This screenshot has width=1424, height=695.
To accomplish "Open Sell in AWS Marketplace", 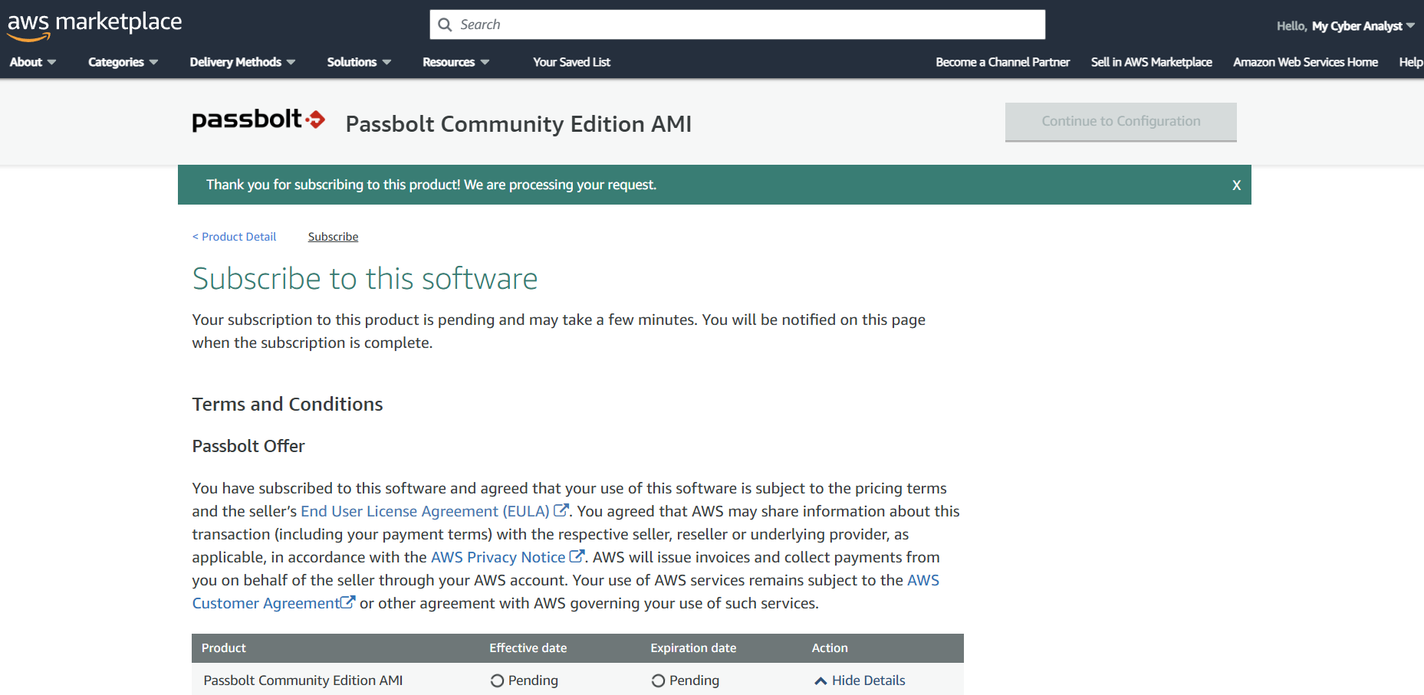I will tap(1151, 62).
